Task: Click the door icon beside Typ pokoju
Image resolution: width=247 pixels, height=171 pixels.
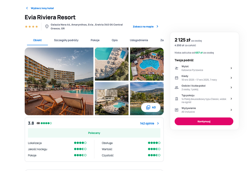Action: click(x=177, y=99)
